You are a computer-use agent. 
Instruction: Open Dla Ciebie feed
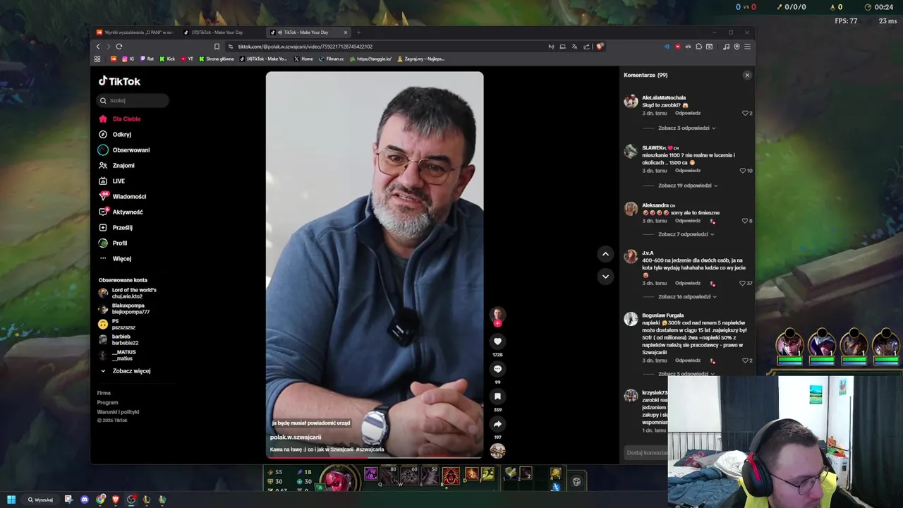click(x=120, y=119)
